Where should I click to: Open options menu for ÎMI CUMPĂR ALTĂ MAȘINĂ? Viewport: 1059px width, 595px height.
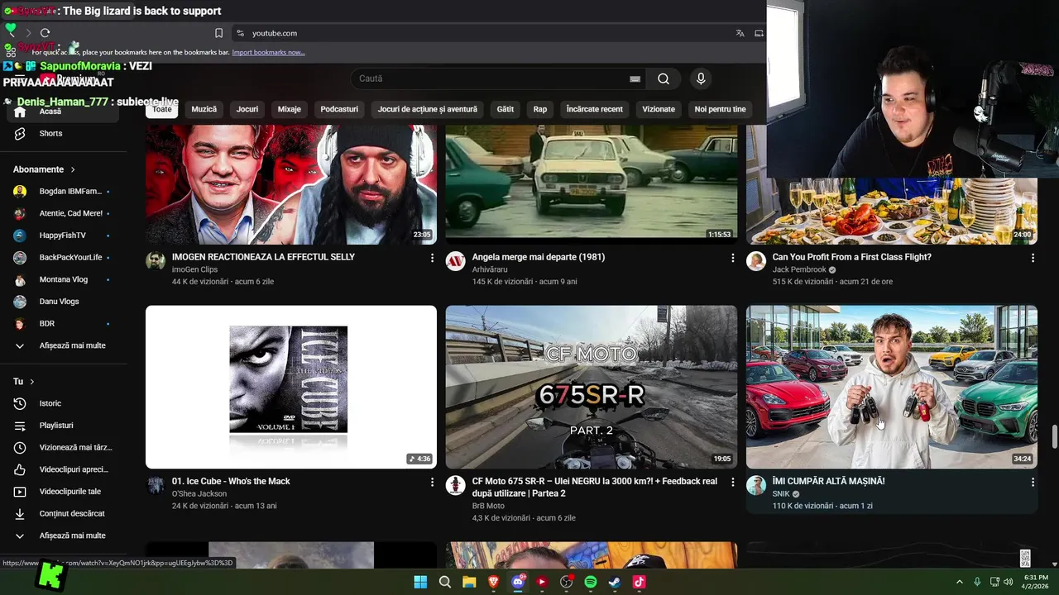click(x=1033, y=482)
